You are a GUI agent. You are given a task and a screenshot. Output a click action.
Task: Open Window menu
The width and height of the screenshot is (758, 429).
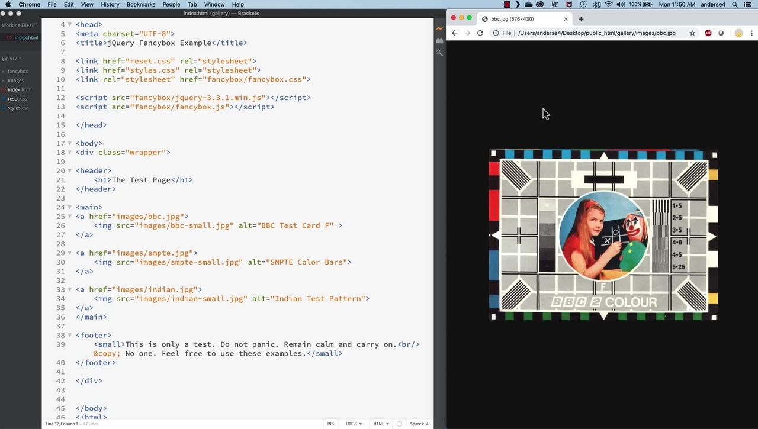[214, 4]
